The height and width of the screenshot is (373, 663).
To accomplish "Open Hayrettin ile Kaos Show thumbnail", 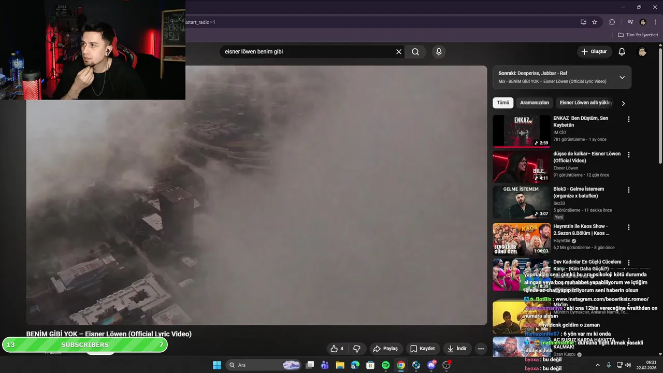I will pos(522,239).
